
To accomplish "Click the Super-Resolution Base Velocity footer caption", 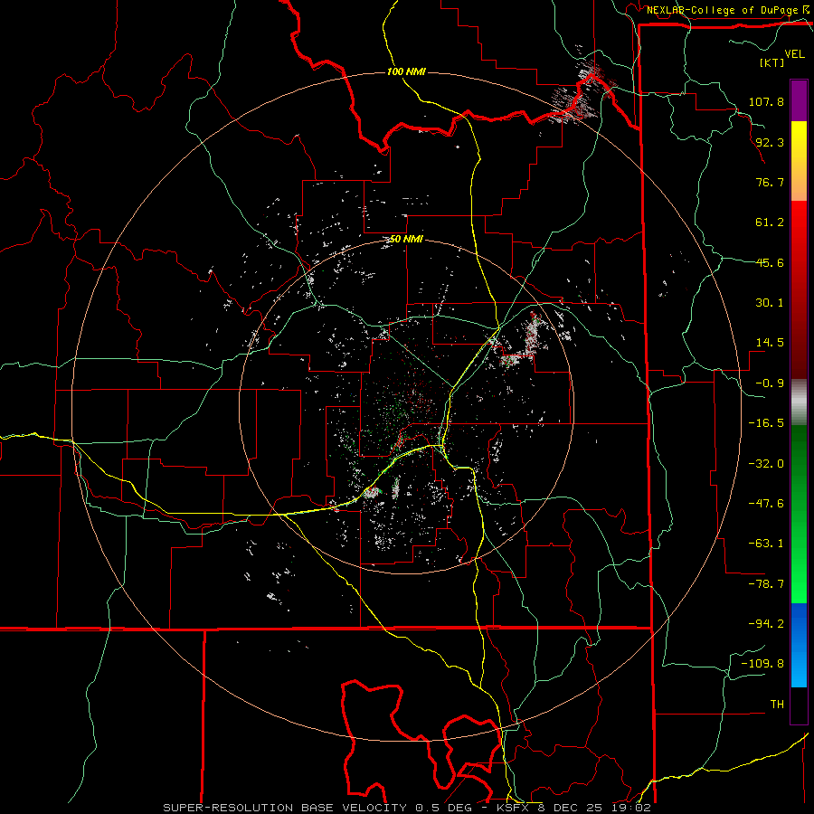I will (406, 808).
